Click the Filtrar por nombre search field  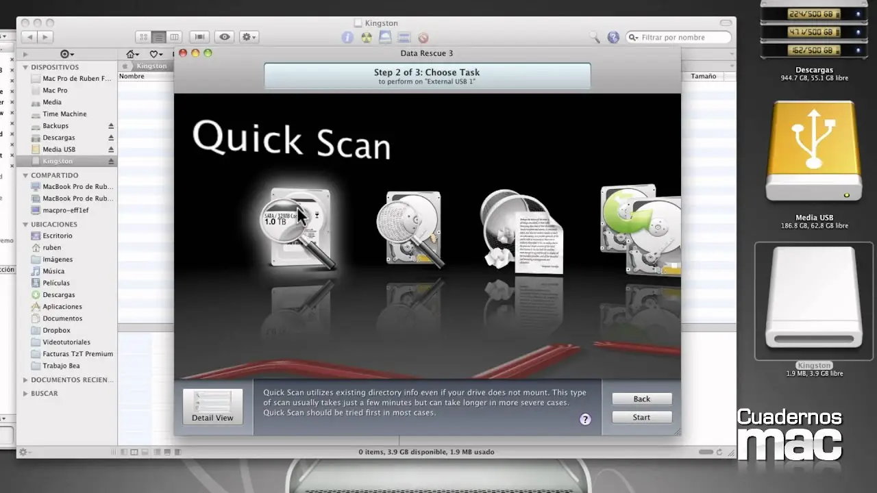pyautogui.click(x=678, y=38)
